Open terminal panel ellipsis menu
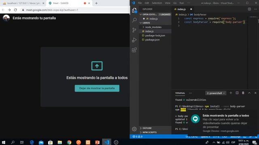259x145 pixels. [191, 93]
